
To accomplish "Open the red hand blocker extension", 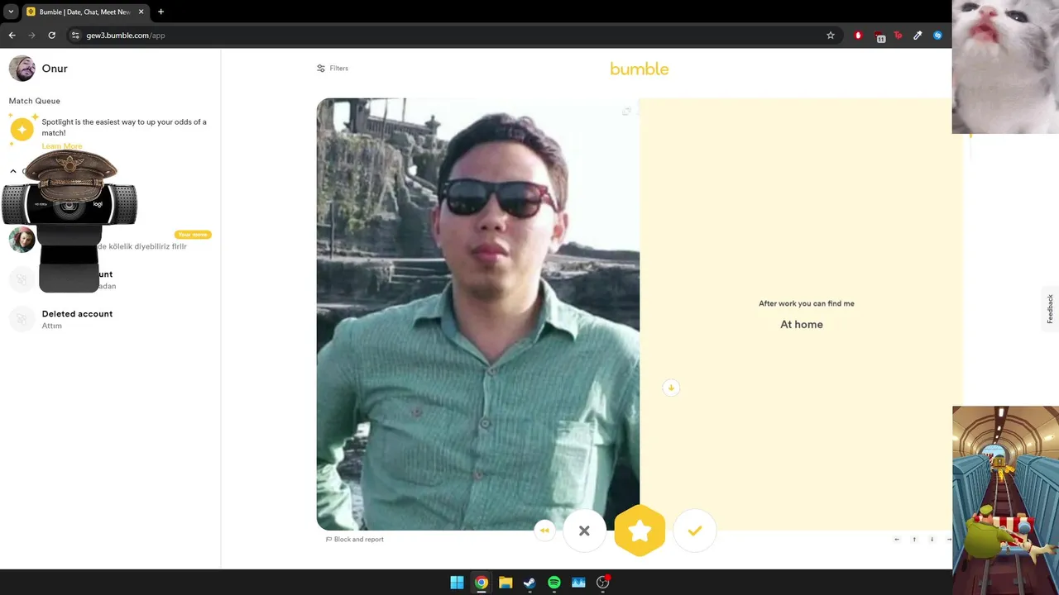I will (858, 36).
